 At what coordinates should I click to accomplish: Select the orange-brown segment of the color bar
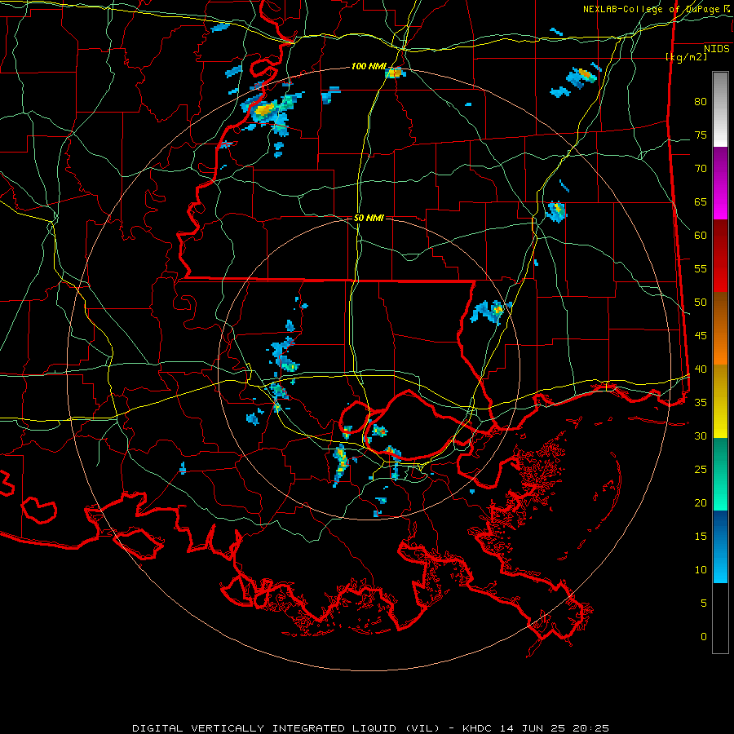pos(720,329)
